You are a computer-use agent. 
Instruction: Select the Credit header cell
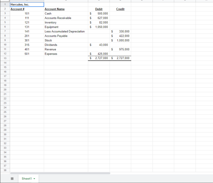point(120,9)
